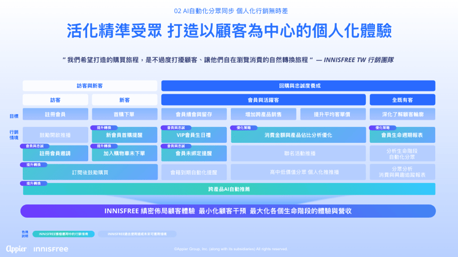
Task: Click the teal legend swatch for active scenarios
Action: click(62, 234)
